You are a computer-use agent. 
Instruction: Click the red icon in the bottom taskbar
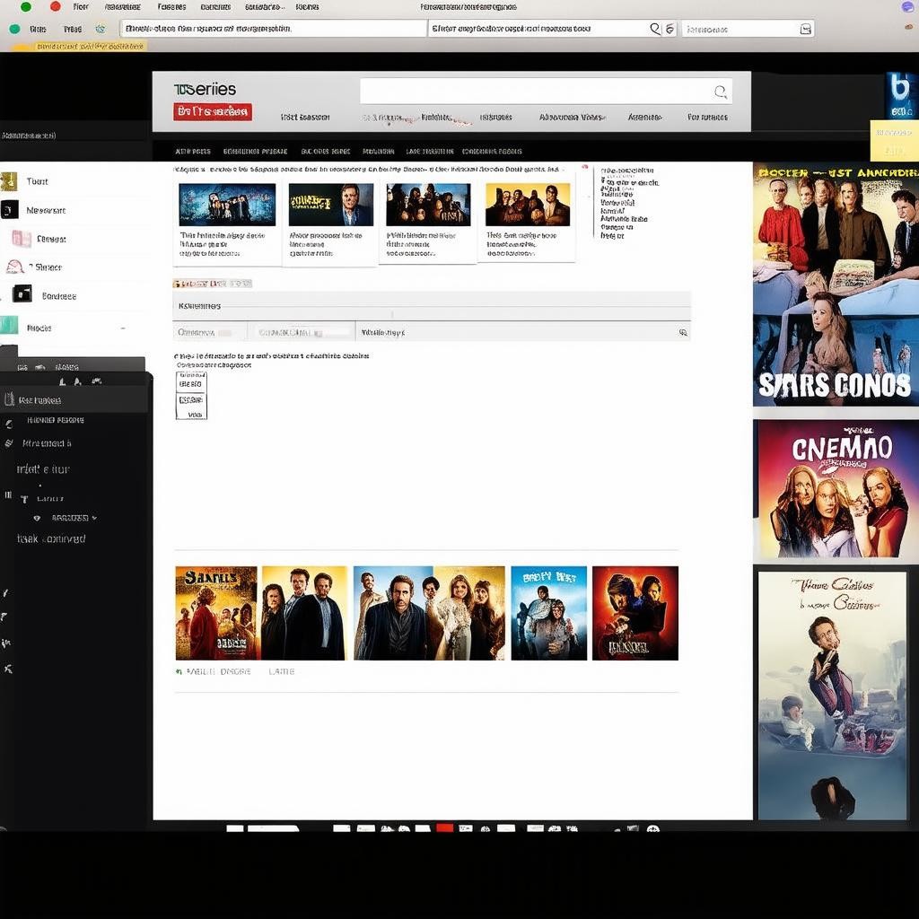coord(444,828)
